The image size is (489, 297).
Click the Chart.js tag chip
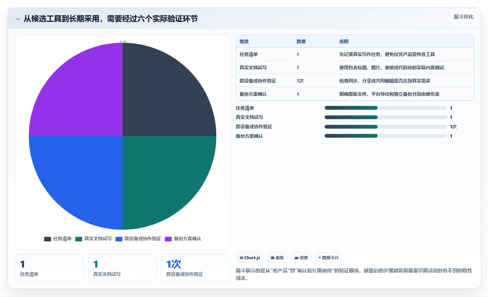tap(250, 258)
